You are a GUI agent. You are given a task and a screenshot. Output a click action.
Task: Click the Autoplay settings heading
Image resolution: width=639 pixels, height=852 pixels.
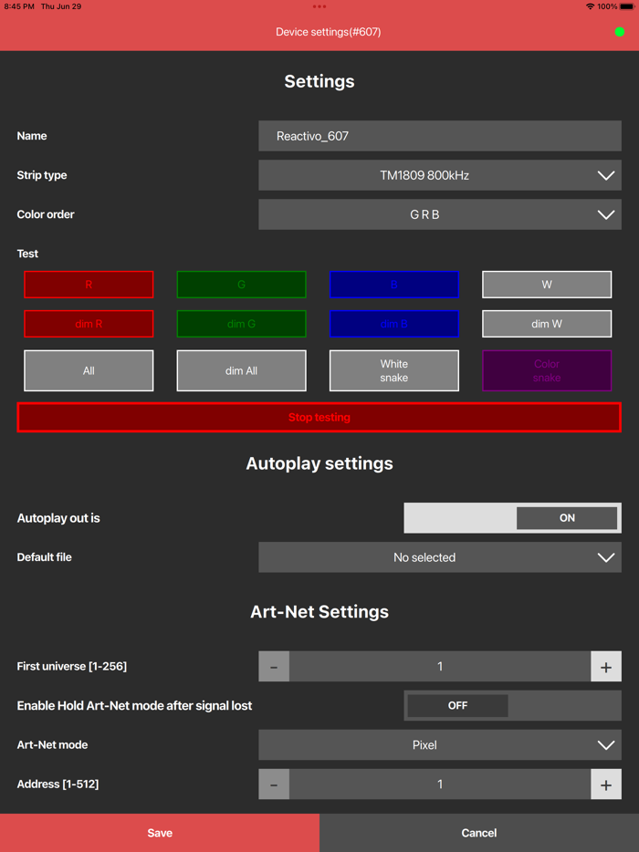(x=319, y=463)
